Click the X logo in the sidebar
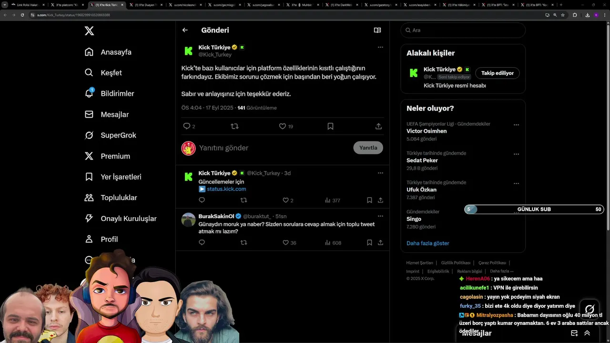The image size is (610, 343). pos(89,31)
